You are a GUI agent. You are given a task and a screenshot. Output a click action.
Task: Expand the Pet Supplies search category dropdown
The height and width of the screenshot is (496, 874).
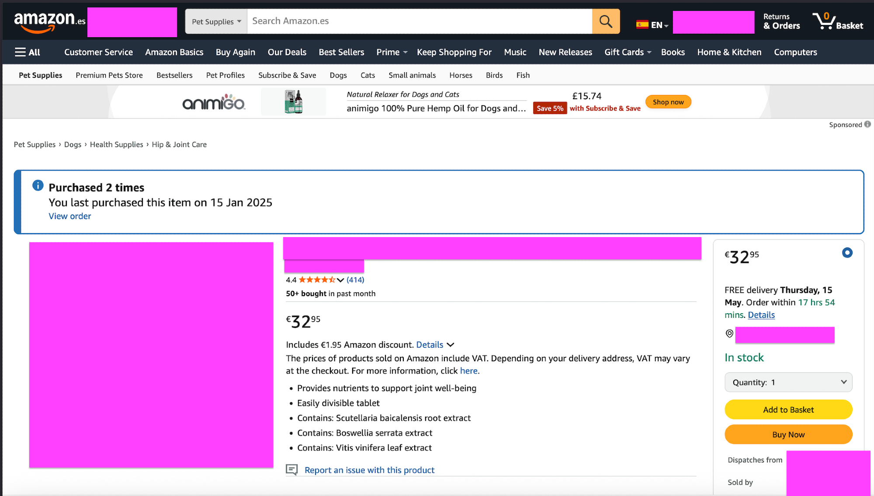click(x=216, y=21)
